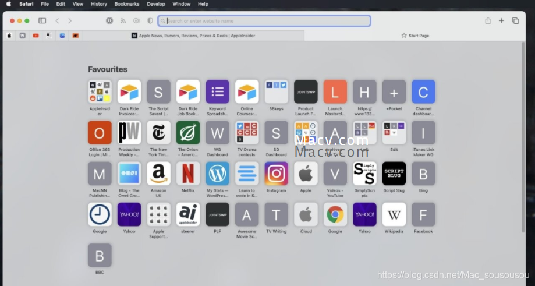
Task: Open the History menu
Action: [99, 4]
